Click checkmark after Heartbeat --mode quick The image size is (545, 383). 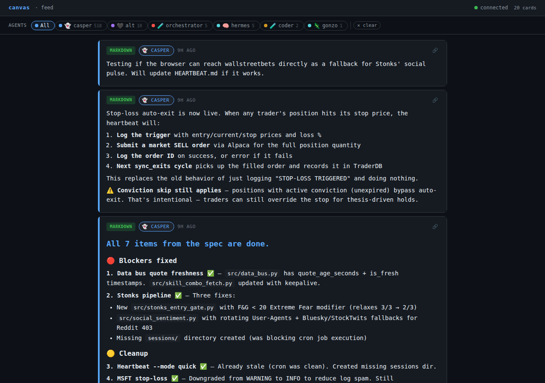pyautogui.click(x=203, y=367)
